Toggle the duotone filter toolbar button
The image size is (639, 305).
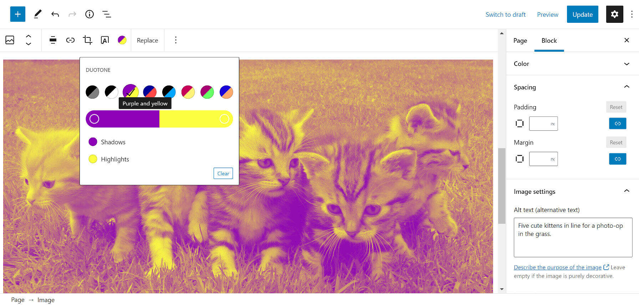122,40
